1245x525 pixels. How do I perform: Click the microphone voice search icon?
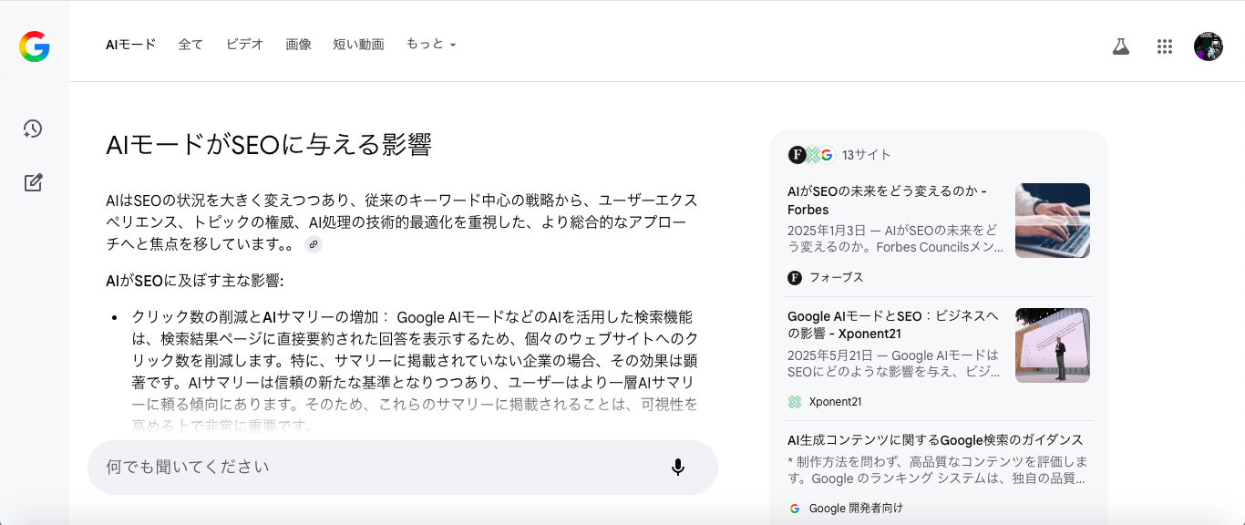(678, 467)
